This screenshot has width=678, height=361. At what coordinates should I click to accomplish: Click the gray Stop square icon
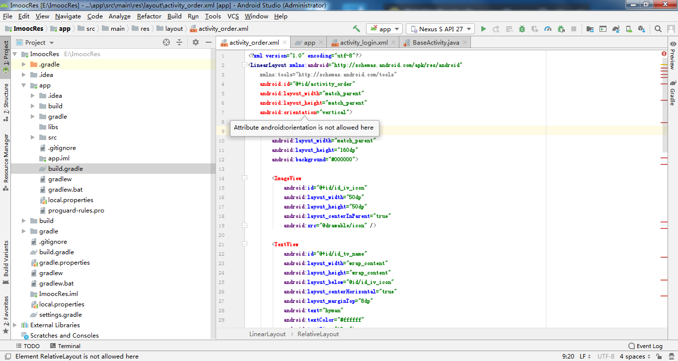click(x=574, y=29)
